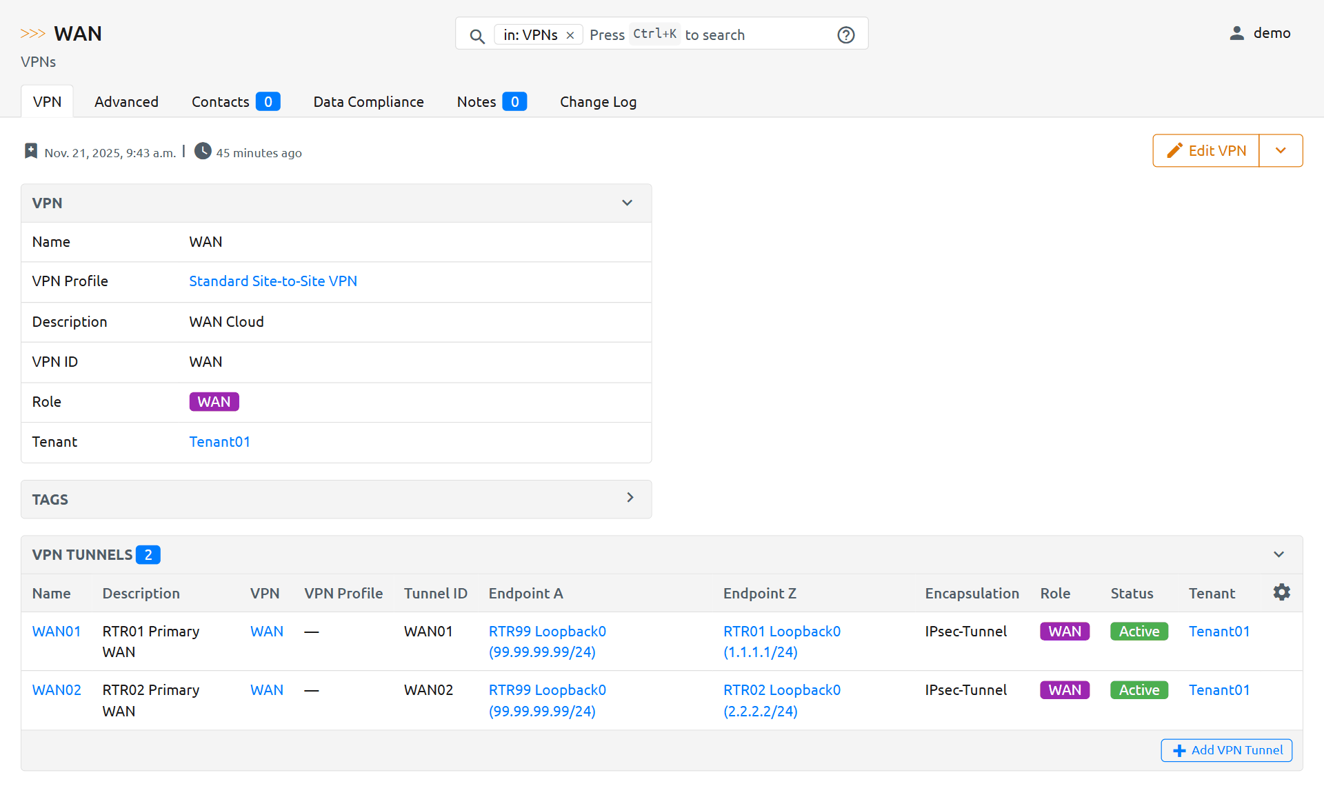This screenshot has height=786, width=1324.
Task: Click the search magnifier icon
Action: click(477, 36)
